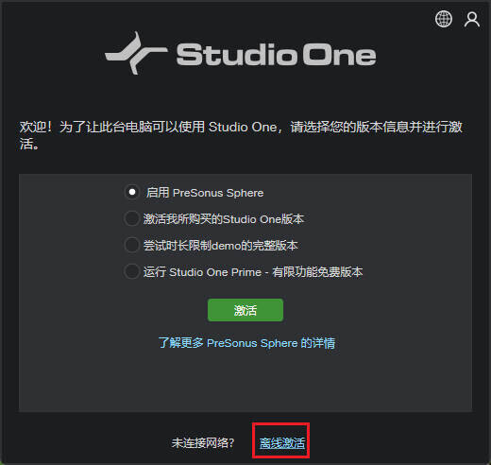Click the green 激活 button

[245, 310]
